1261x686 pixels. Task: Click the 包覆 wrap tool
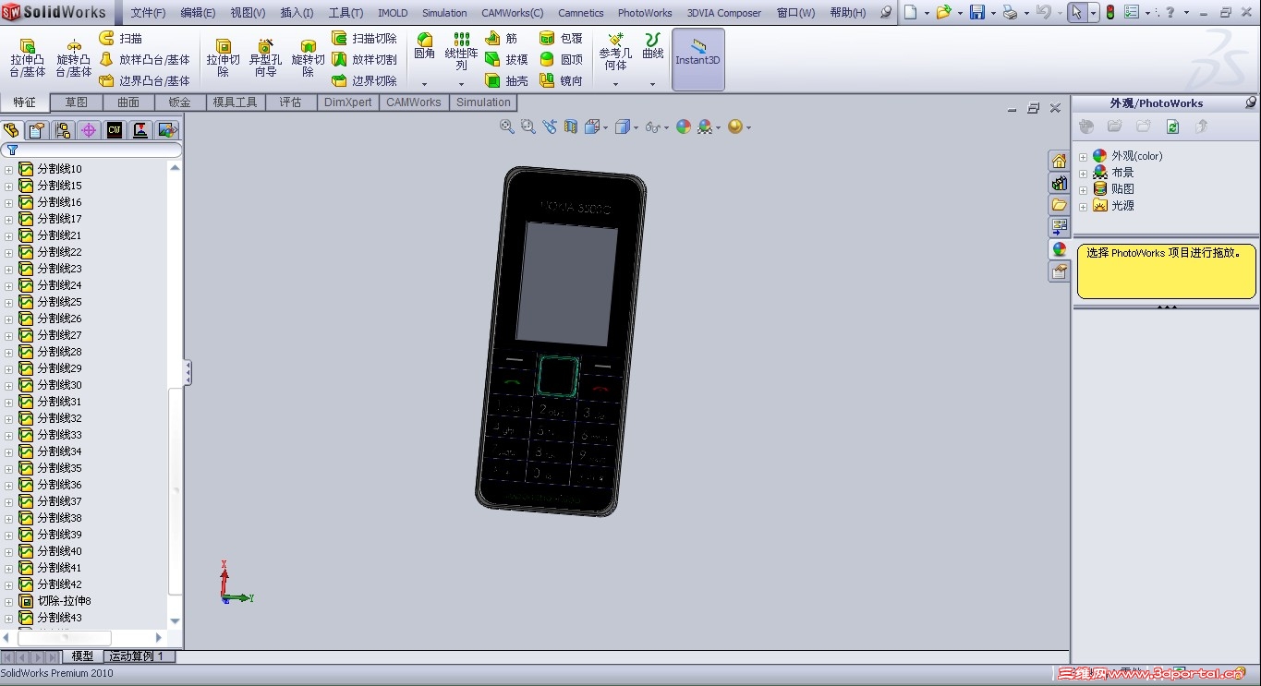(561, 38)
